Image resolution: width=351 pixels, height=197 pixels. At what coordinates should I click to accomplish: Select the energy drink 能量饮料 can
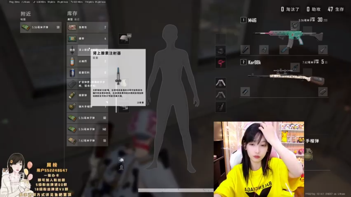pos(72,73)
